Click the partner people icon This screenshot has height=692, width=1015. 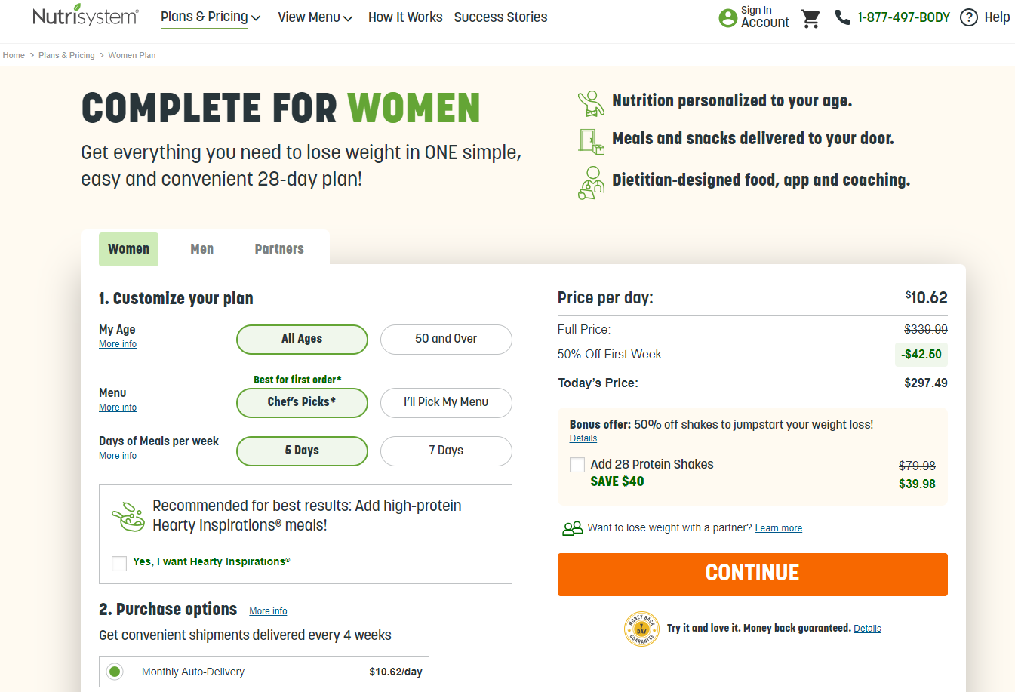pos(572,528)
